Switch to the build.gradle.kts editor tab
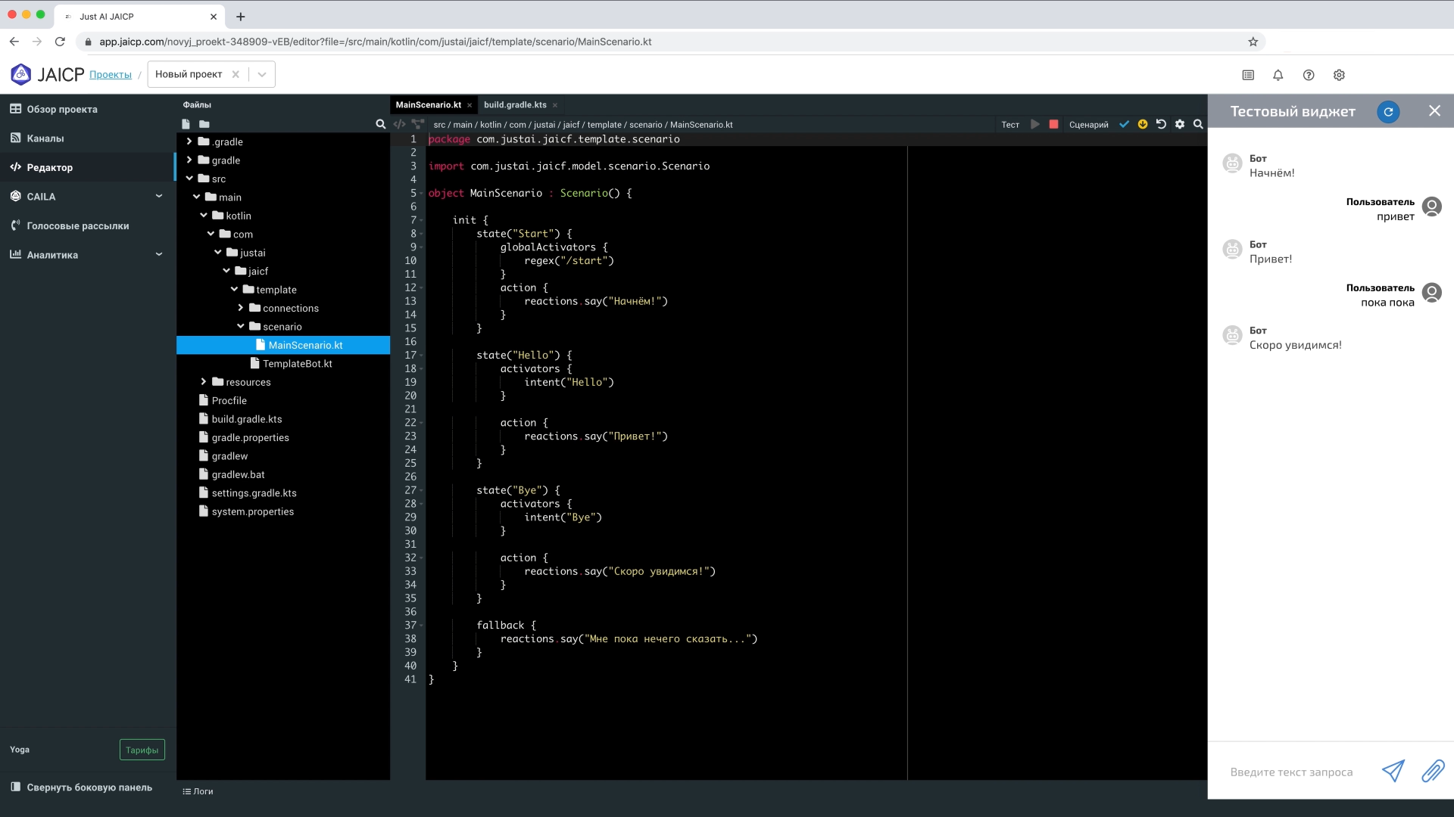Viewport: 1454px width, 817px height. coord(515,105)
